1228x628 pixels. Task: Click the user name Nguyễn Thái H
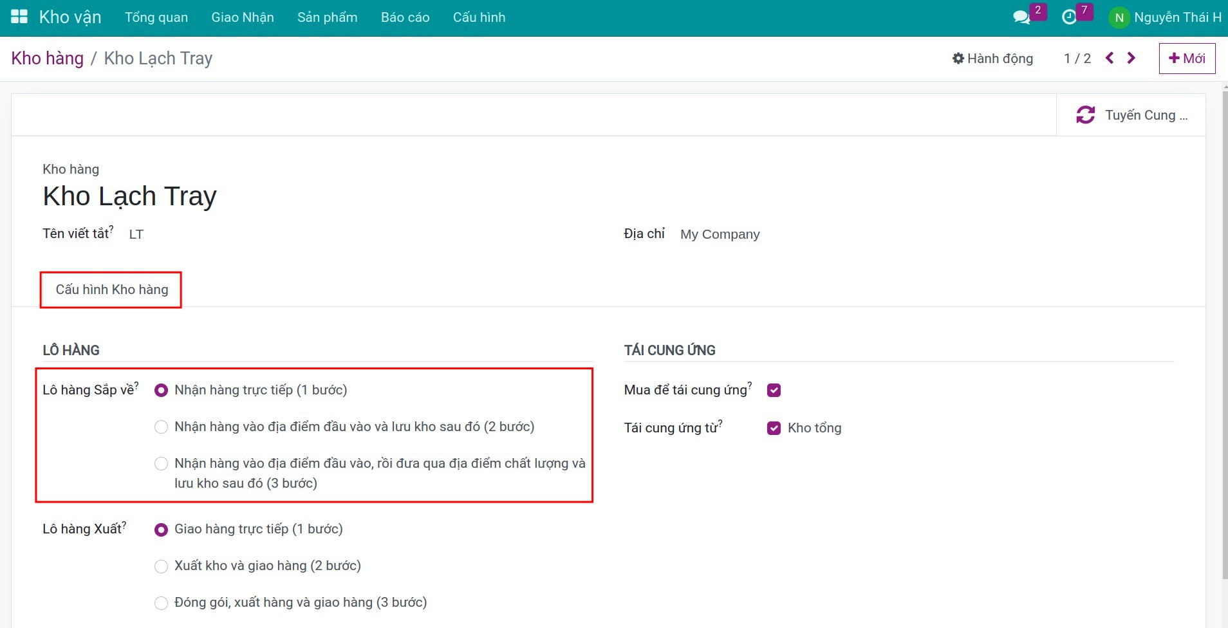click(1177, 17)
